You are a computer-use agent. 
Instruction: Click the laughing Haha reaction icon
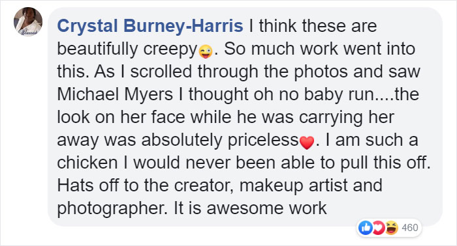(x=392, y=227)
